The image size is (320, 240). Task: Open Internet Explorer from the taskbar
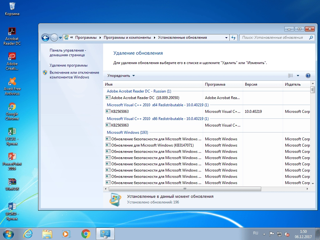28,234
